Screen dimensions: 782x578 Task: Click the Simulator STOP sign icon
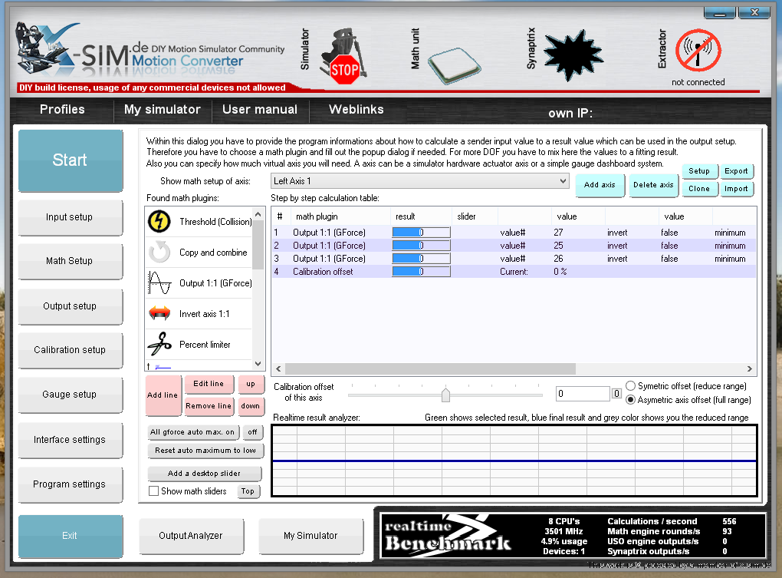tap(344, 58)
